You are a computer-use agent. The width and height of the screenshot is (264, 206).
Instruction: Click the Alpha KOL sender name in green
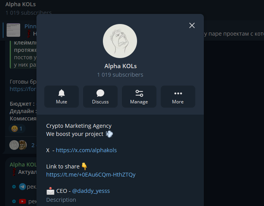click(x=23, y=165)
